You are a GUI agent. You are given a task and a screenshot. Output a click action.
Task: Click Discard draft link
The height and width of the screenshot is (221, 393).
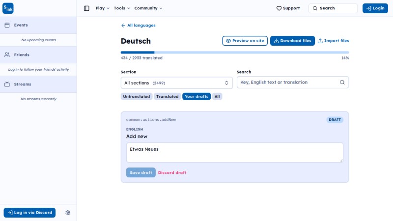click(172, 173)
